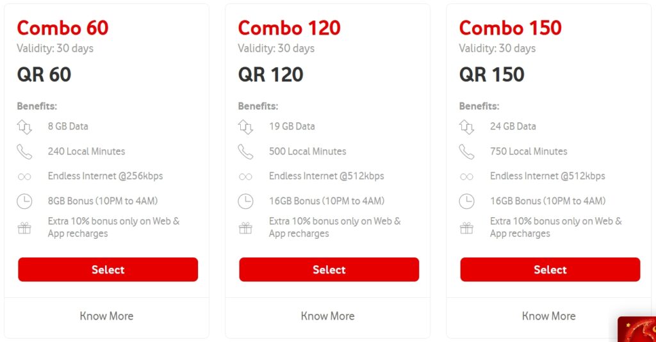Click the Combo 60 heading
The height and width of the screenshot is (342, 656).
pyautogui.click(x=63, y=28)
